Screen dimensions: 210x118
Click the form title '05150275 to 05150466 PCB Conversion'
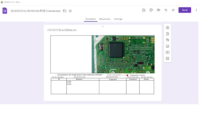click(x=36, y=11)
